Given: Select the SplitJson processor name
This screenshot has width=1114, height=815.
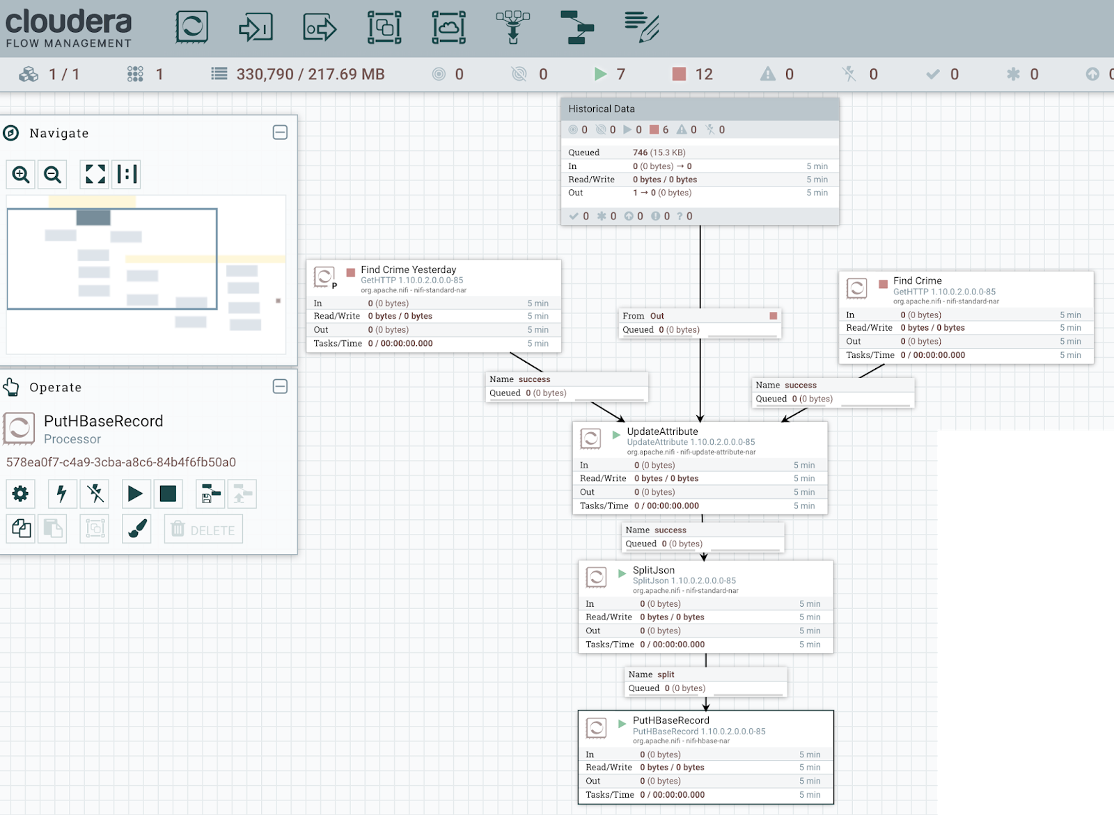Looking at the screenshot, I should (x=654, y=570).
